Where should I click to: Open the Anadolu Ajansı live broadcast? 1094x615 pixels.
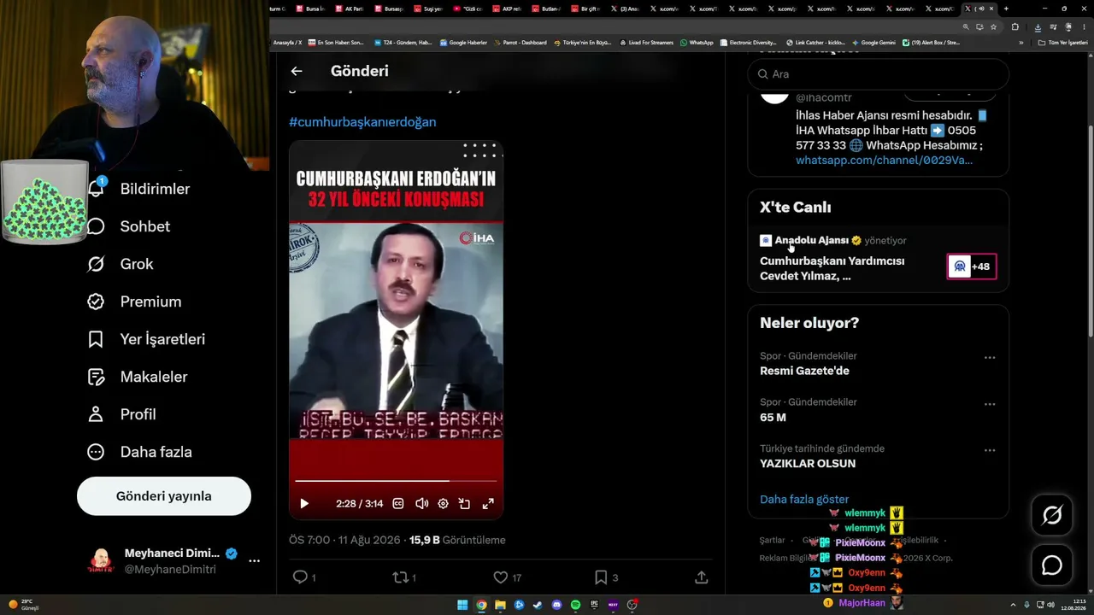[x=832, y=268]
